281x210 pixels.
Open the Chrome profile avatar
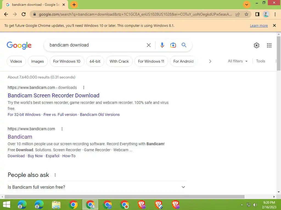click(x=266, y=14)
